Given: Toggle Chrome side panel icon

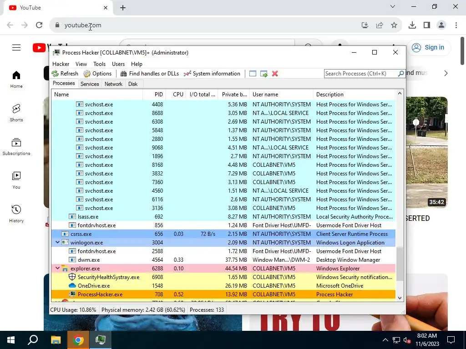Looking at the screenshot, I should (427, 25).
